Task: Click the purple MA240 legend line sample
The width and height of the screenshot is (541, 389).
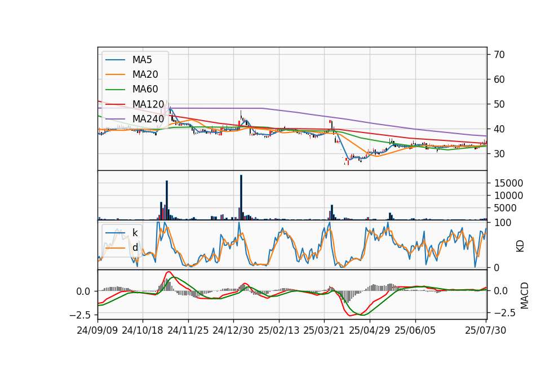Action: (x=115, y=119)
